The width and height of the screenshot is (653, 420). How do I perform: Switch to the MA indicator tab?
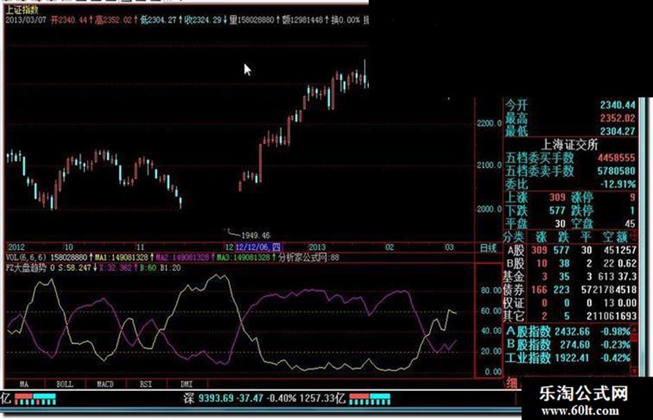24,384
